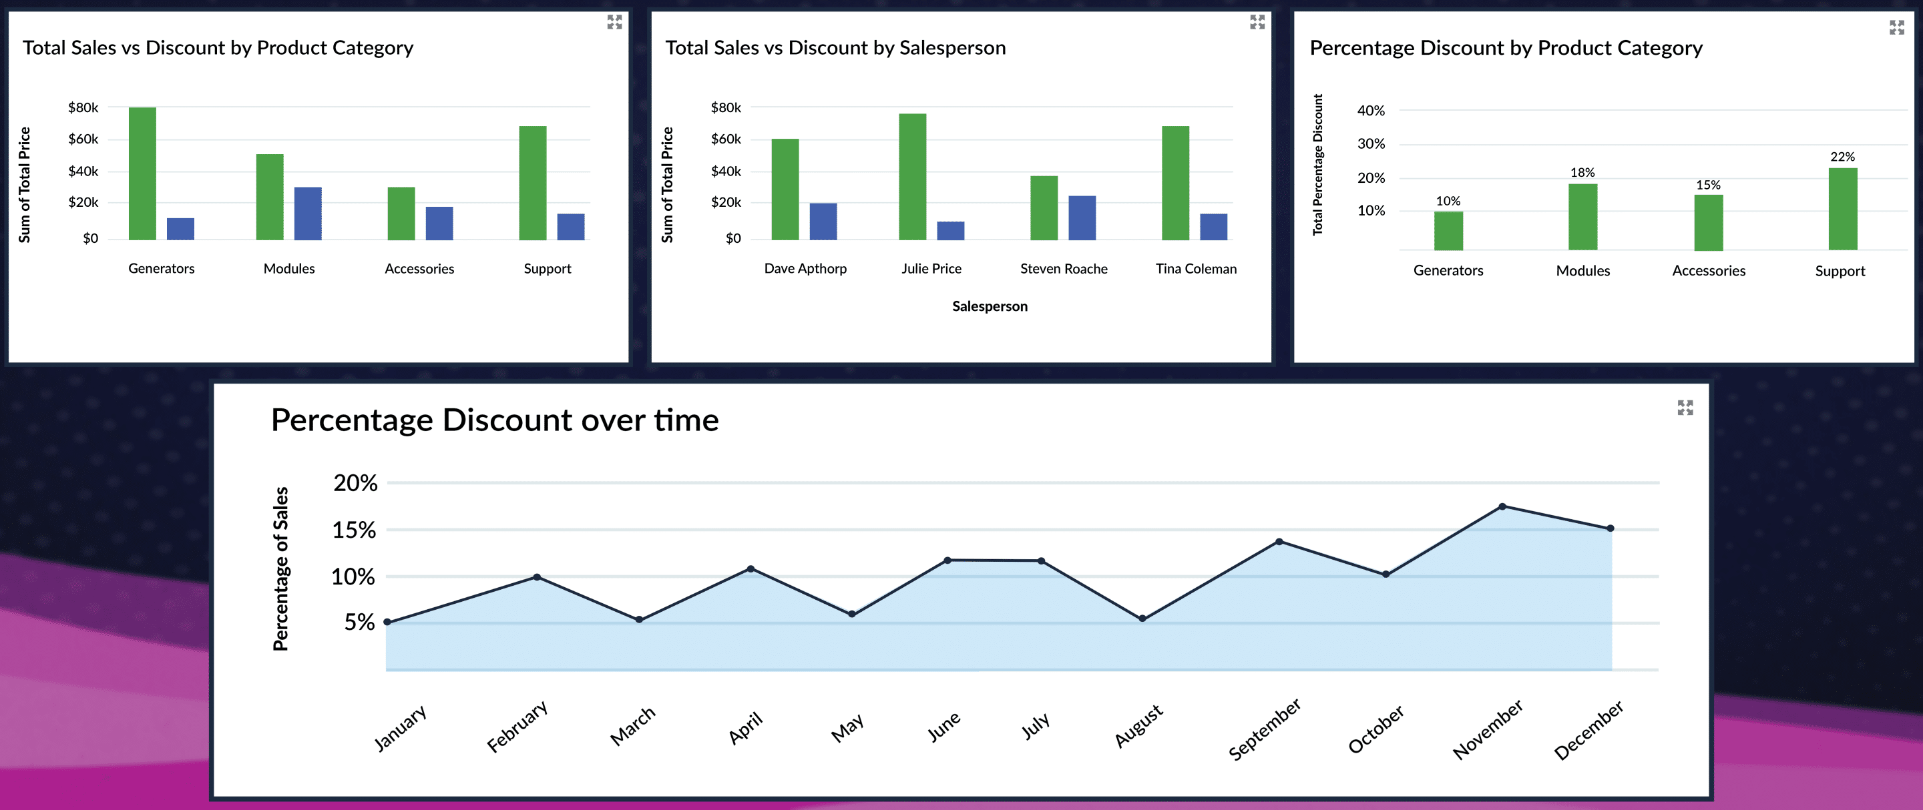This screenshot has height=810, width=1923.
Task: Click Tina Coleman's blue discount bar
Action: (x=1213, y=227)
